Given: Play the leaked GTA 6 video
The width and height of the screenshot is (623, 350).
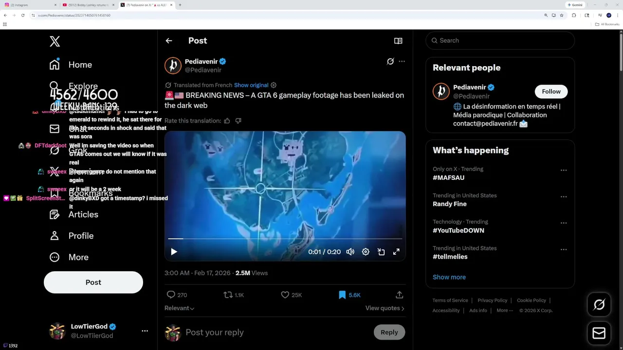Looking at the screenshot, I should click(174, 252).
